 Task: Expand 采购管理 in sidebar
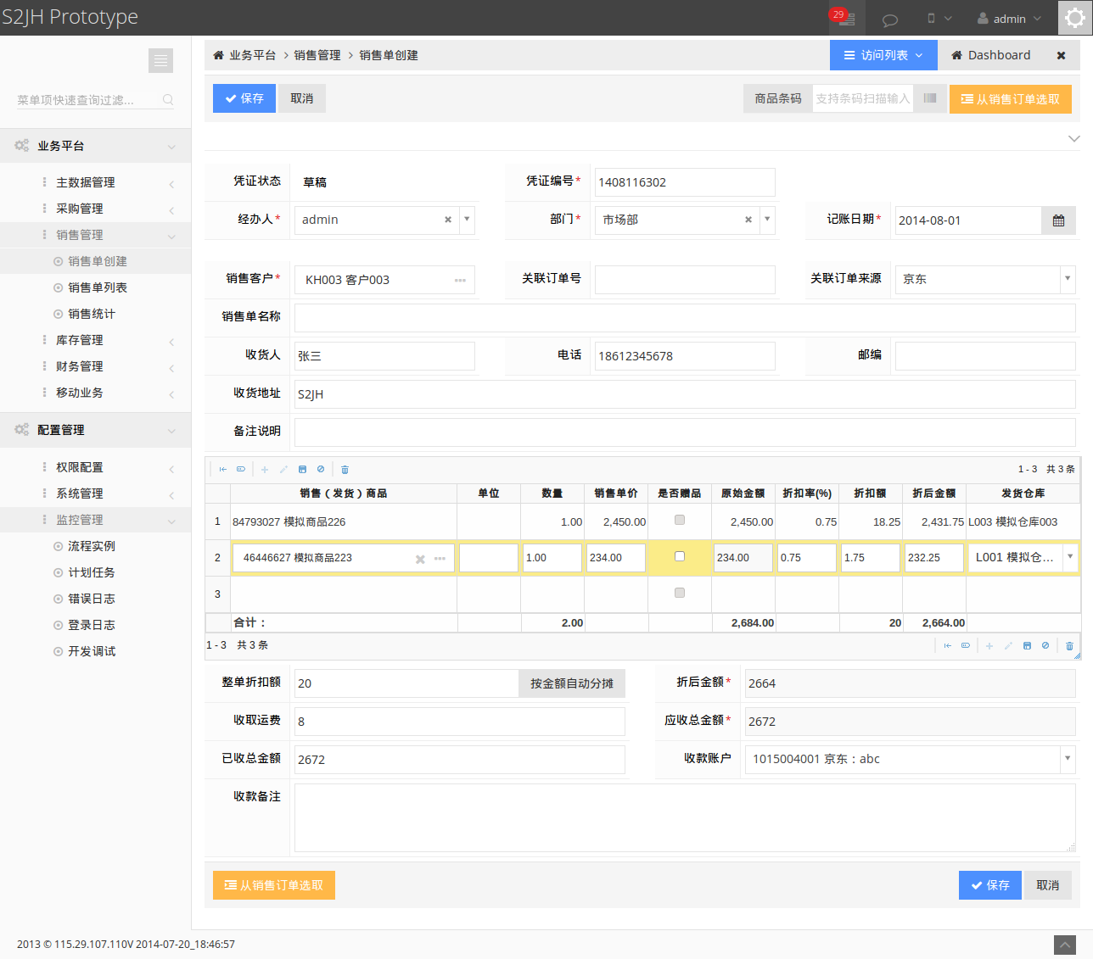(x=95, y=209)
